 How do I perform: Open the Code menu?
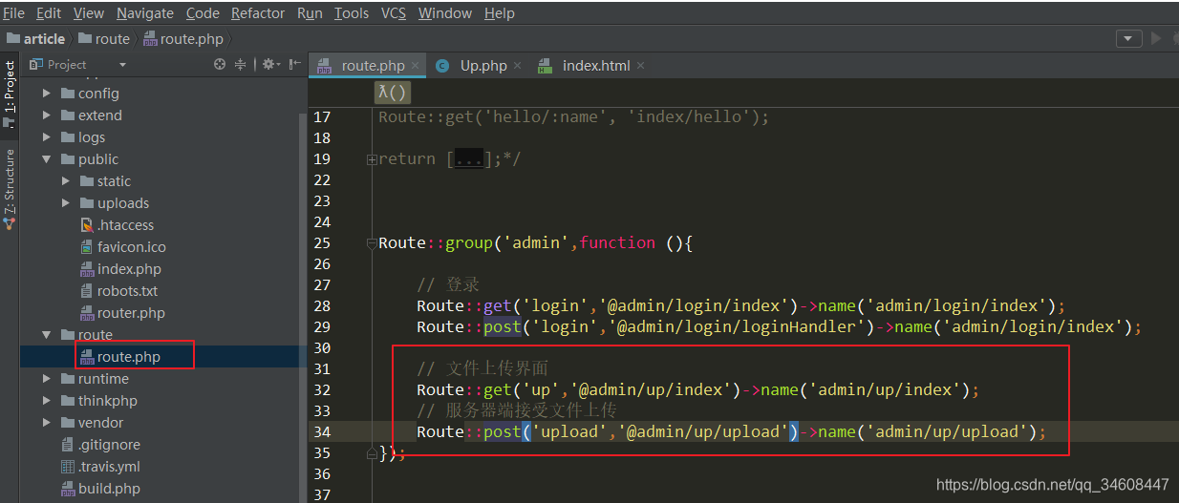tap(203, 13)
